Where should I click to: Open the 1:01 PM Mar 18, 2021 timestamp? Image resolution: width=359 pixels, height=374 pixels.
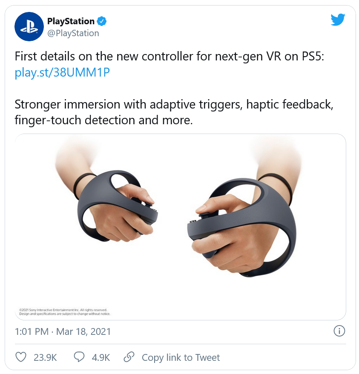pyautogui.click(x=63, y=331)
